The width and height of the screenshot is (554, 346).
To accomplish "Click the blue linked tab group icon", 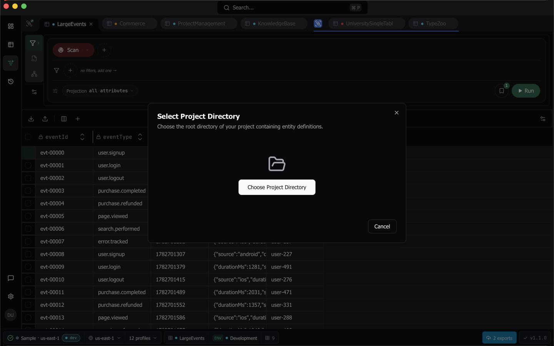I will tap(318, 23).
